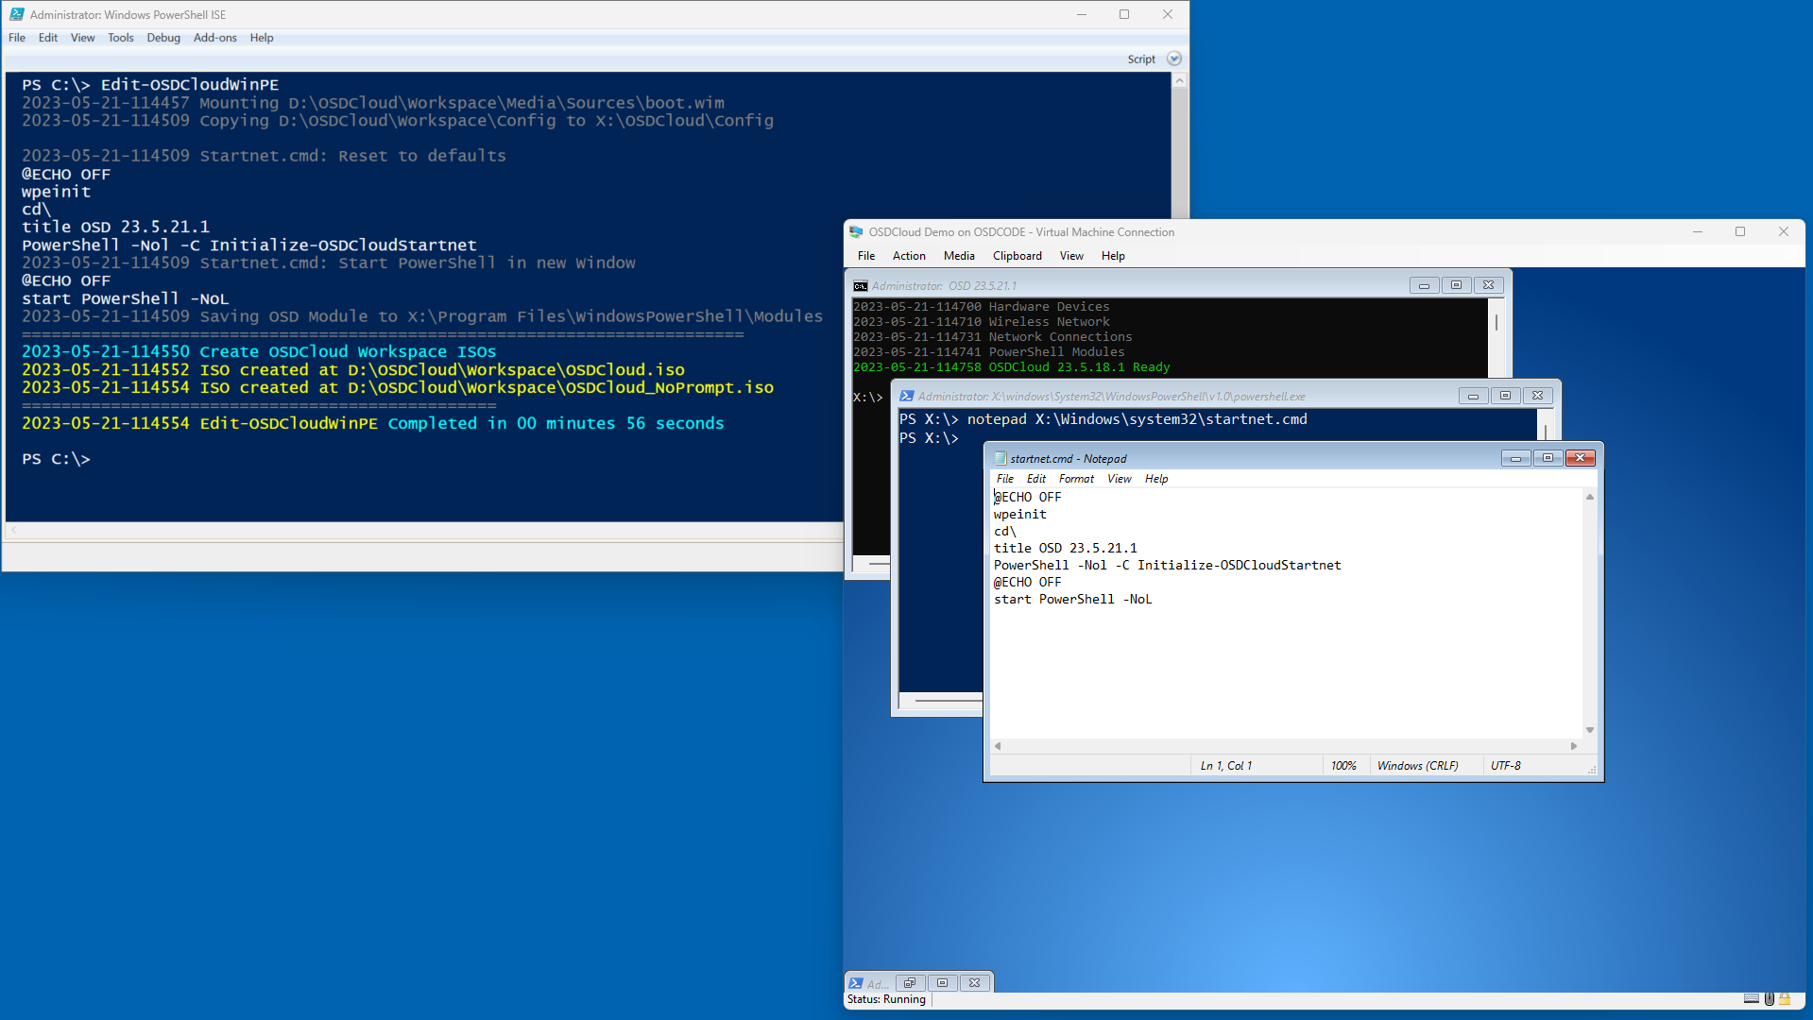The image size is (1813, 1020).
Task: Close the startnet.cmd Notepad window
Action: tap(1580, 458)
